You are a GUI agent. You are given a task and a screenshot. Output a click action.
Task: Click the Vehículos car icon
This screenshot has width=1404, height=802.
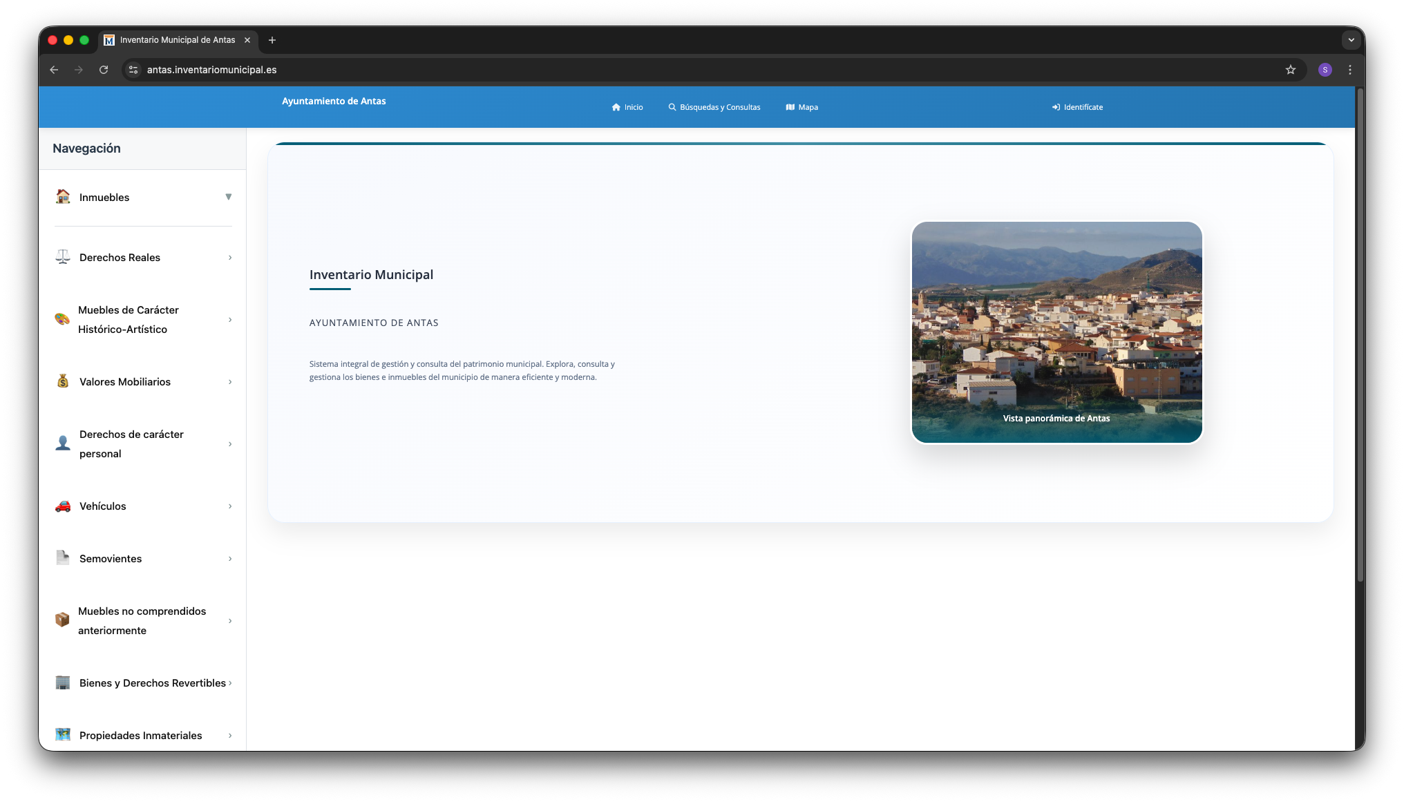point(62,506)
